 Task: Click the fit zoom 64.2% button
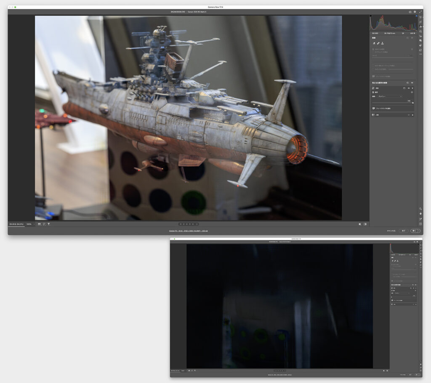(16, 224)
